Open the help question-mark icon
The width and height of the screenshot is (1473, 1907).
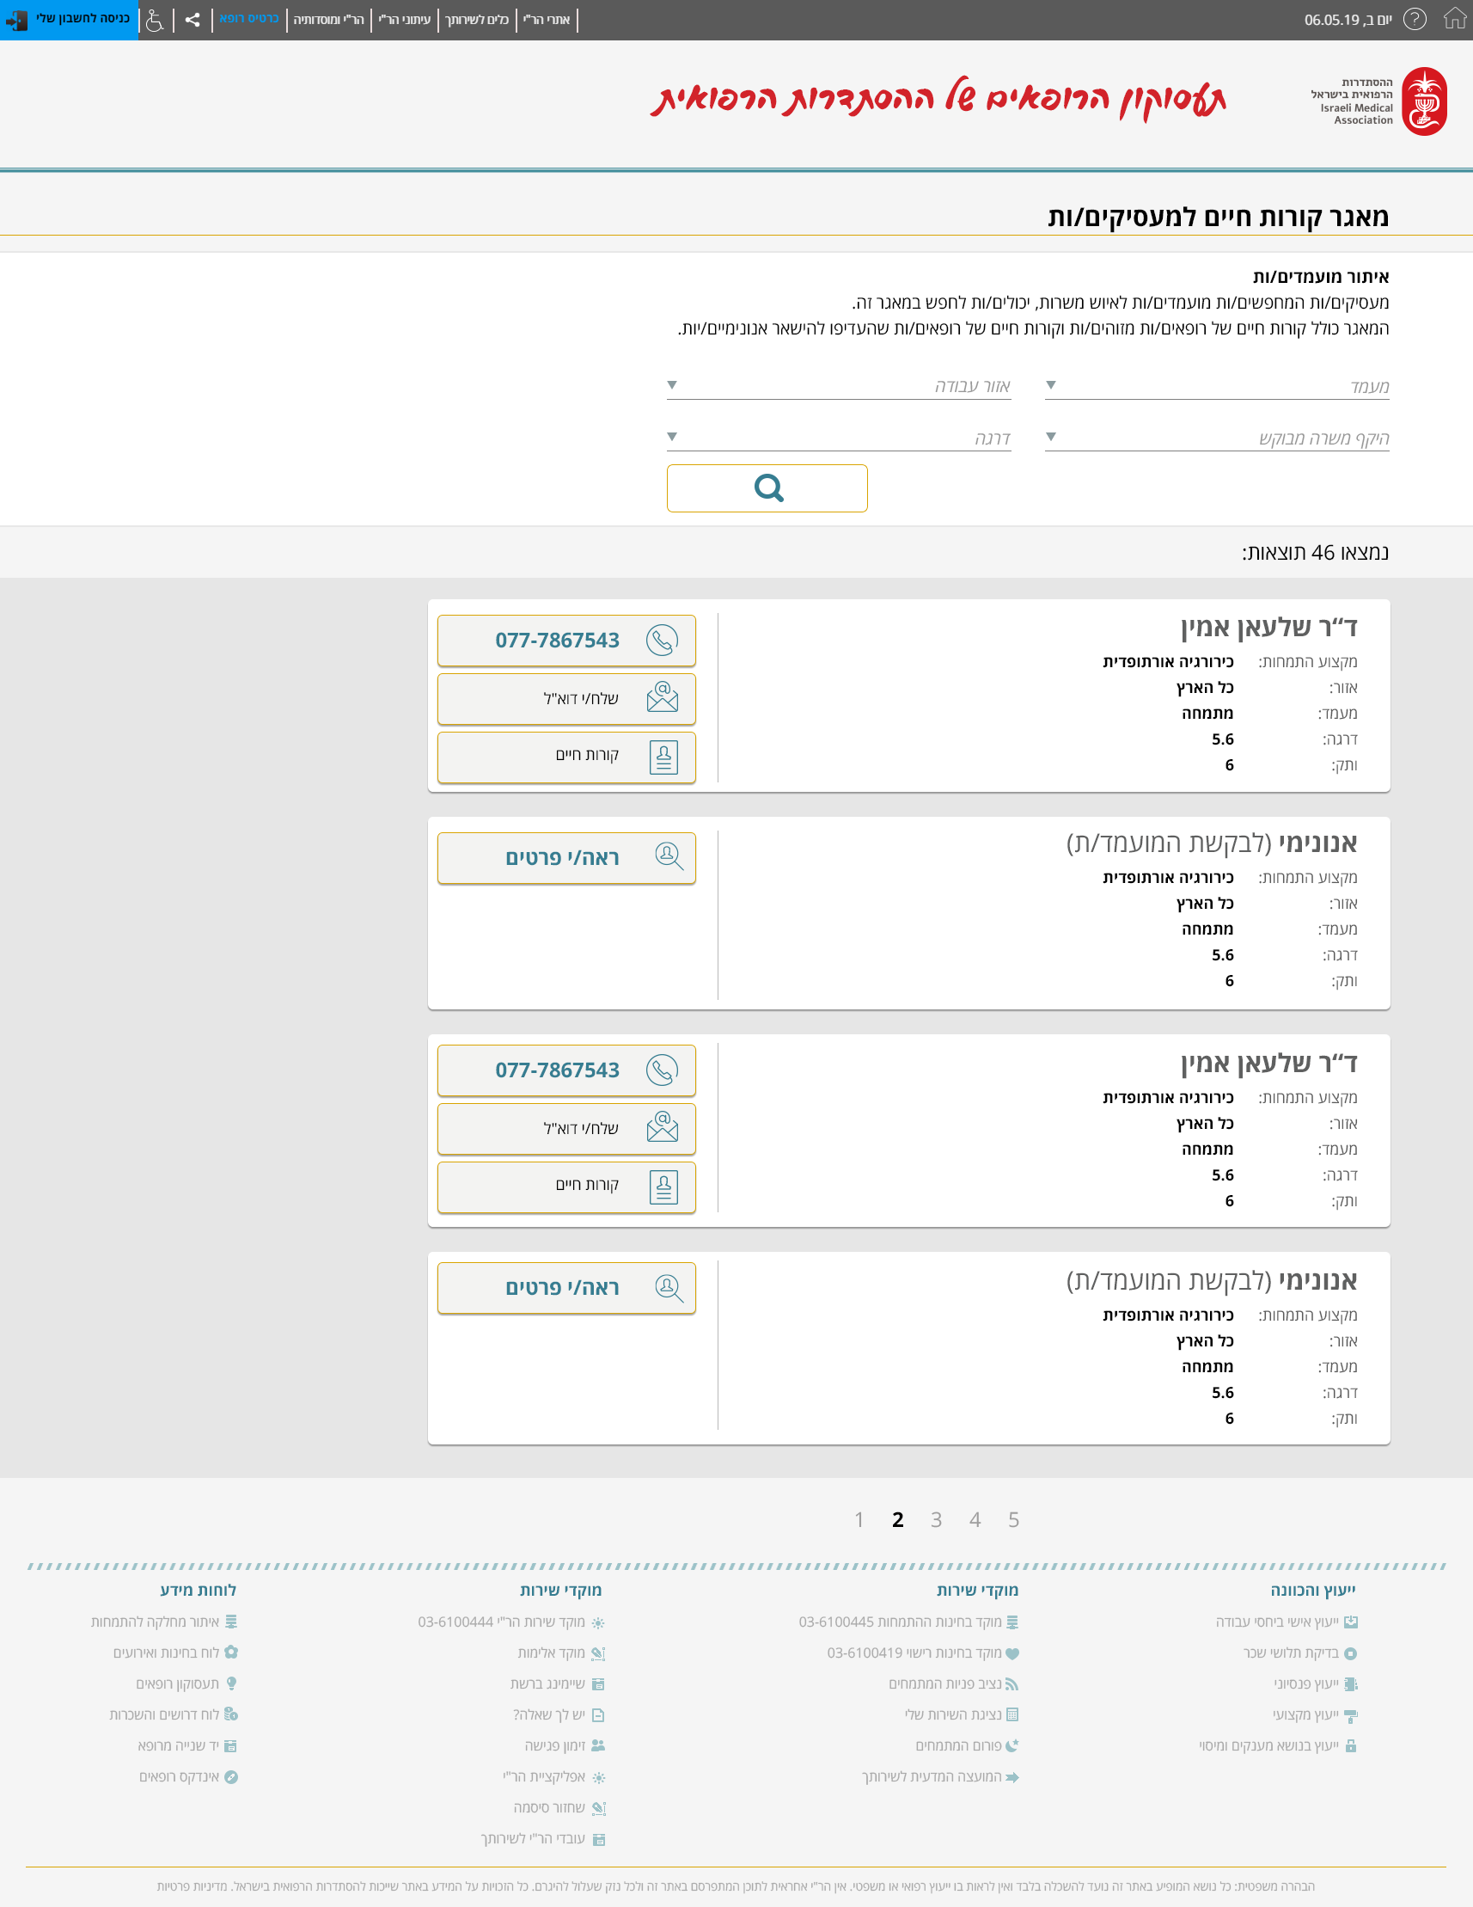click(1414, 19)
